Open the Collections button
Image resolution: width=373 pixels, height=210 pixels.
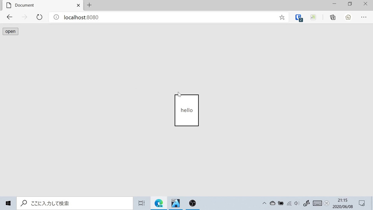(333, 17)
